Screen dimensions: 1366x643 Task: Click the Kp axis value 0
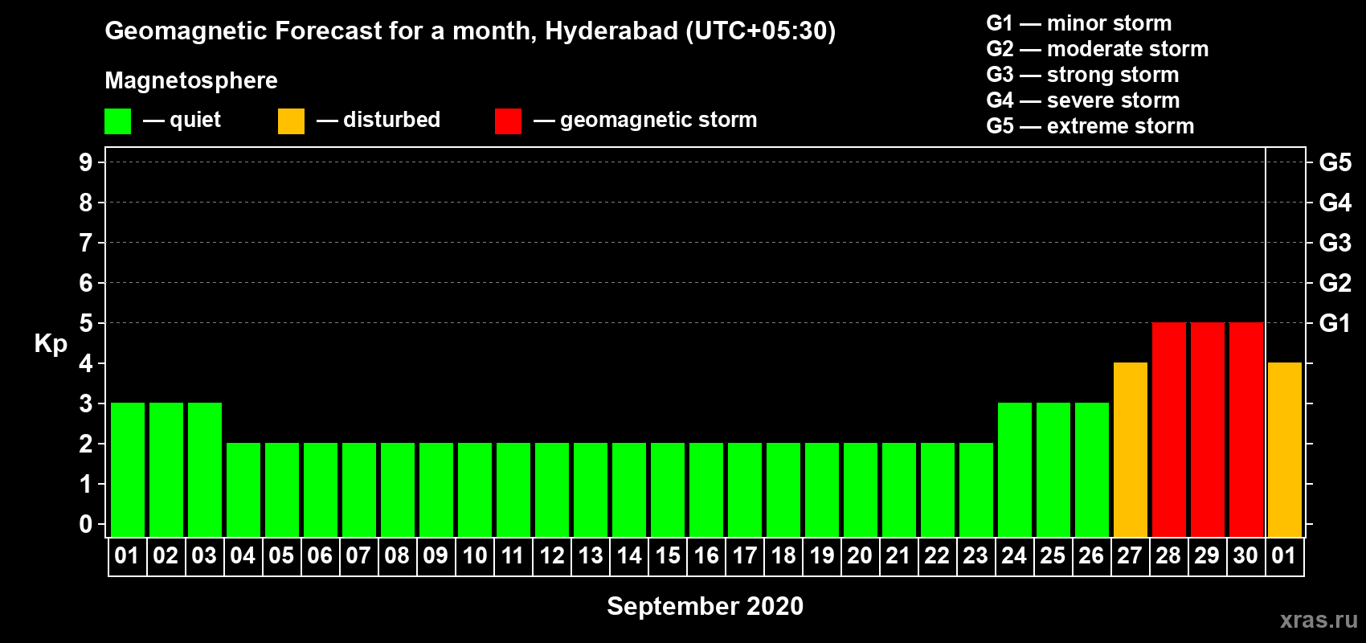coord(86,524)
